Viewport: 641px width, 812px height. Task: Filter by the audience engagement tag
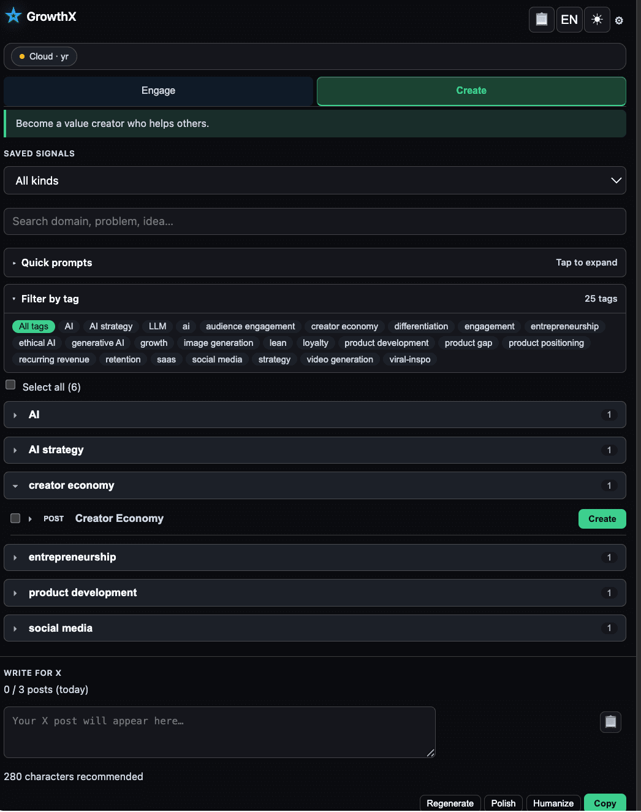tap(251, 326)
